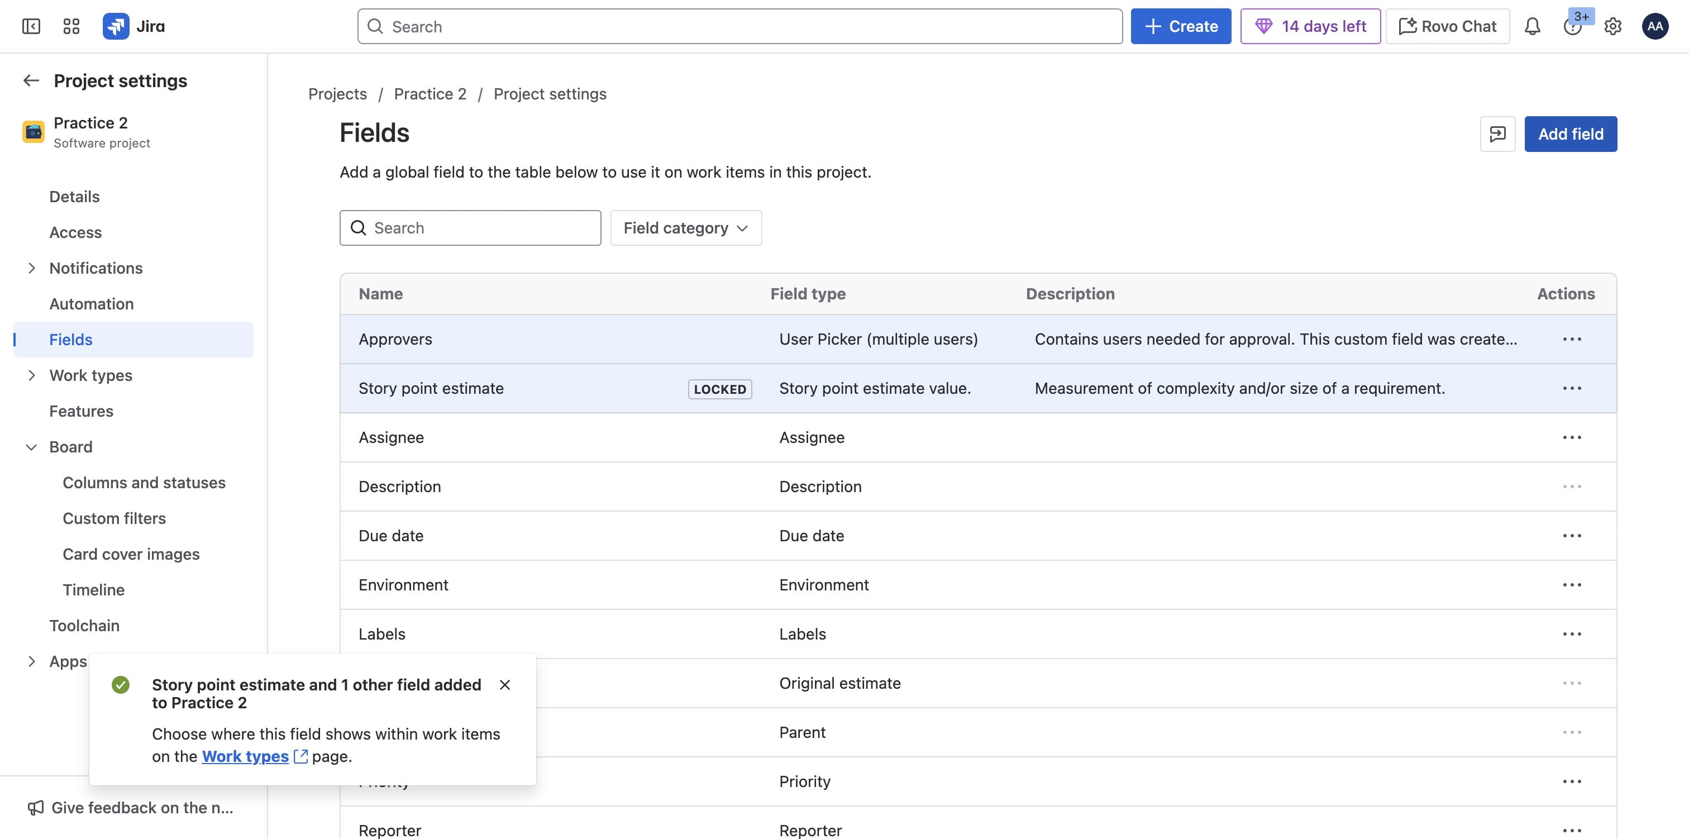
Task: Click the green success checkmark icon
Action: pos(121,685)
